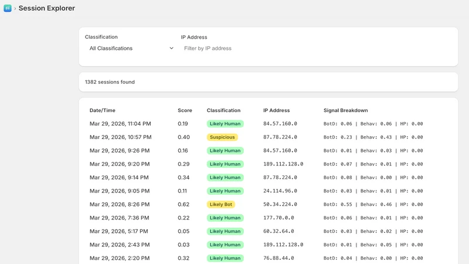Viewport: 469px width, 264px height.
Task: Select the Mar 29, 2026, 11:04 PM session
Action: click(269, 124)
